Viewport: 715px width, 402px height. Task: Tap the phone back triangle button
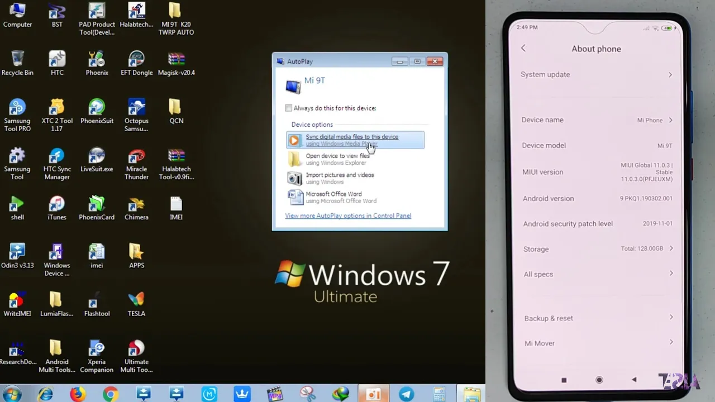tap(634, 380)
